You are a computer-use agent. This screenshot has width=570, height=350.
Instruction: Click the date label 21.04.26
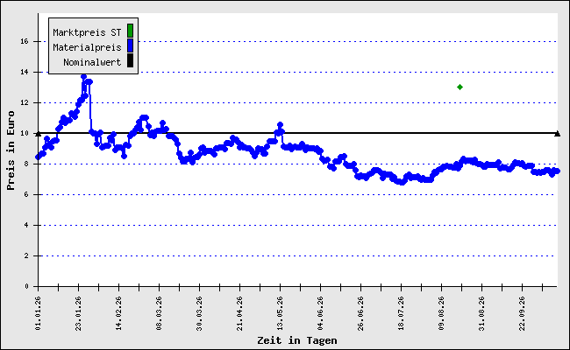pyautogui.click(x=240, y=313)
